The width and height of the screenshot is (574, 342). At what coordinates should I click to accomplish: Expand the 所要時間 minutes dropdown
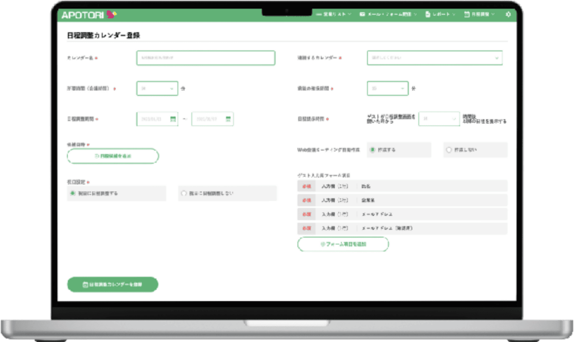pyautogui.click(x=157, y=88)
